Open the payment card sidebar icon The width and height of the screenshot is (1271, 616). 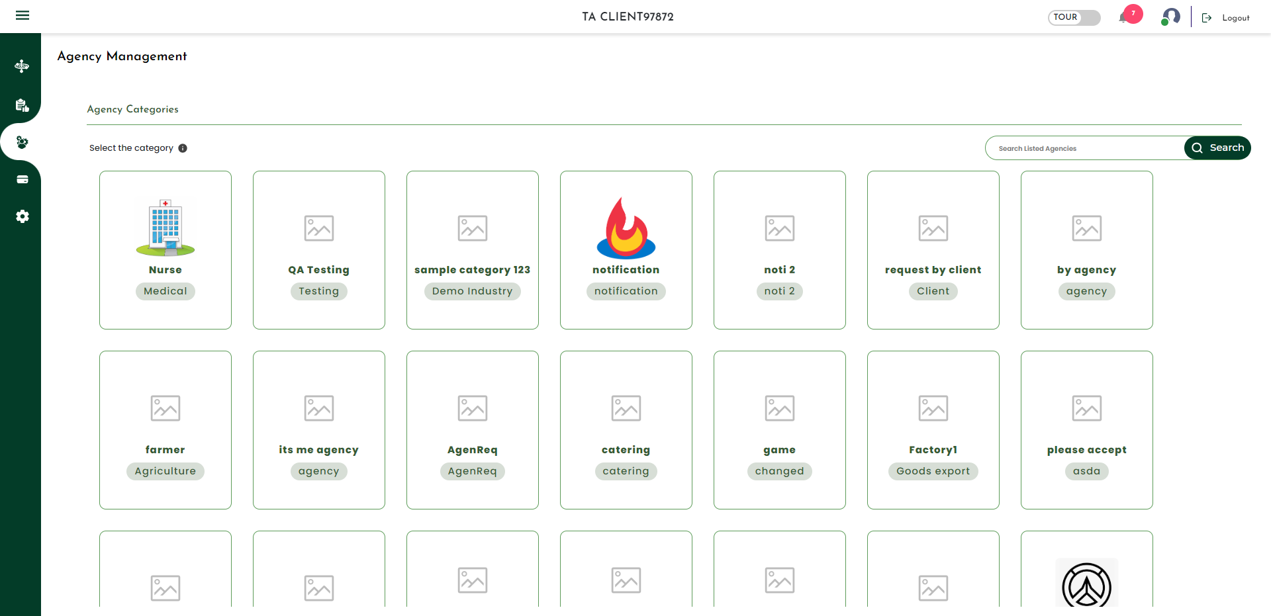tap(22, 179)
